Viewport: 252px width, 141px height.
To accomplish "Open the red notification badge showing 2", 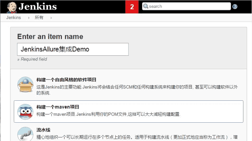I will 132,7.
